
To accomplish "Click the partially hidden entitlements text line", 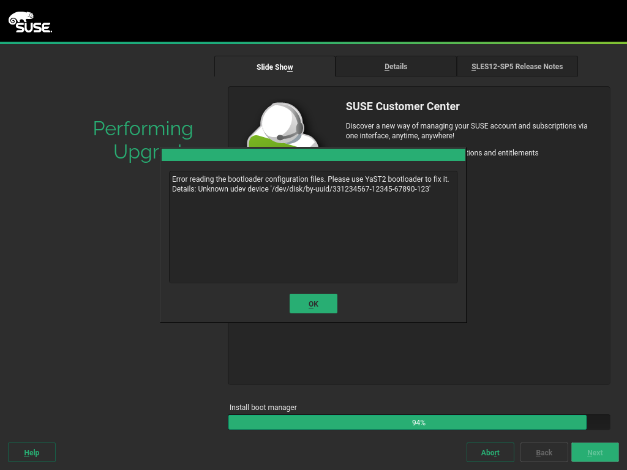I will pyautogui.click(x=503, y=152).
